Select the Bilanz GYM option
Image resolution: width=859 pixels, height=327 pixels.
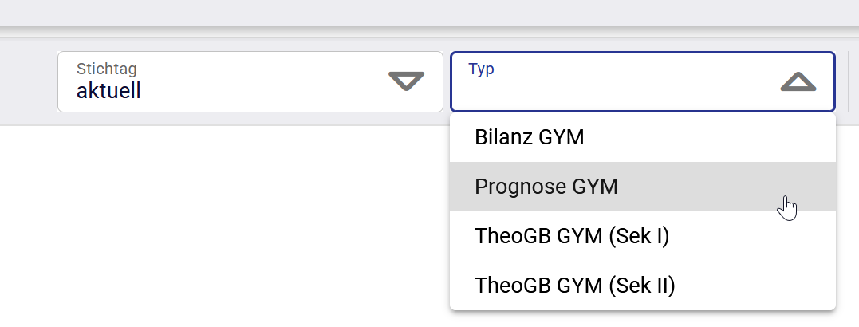[x=530, y=137]
